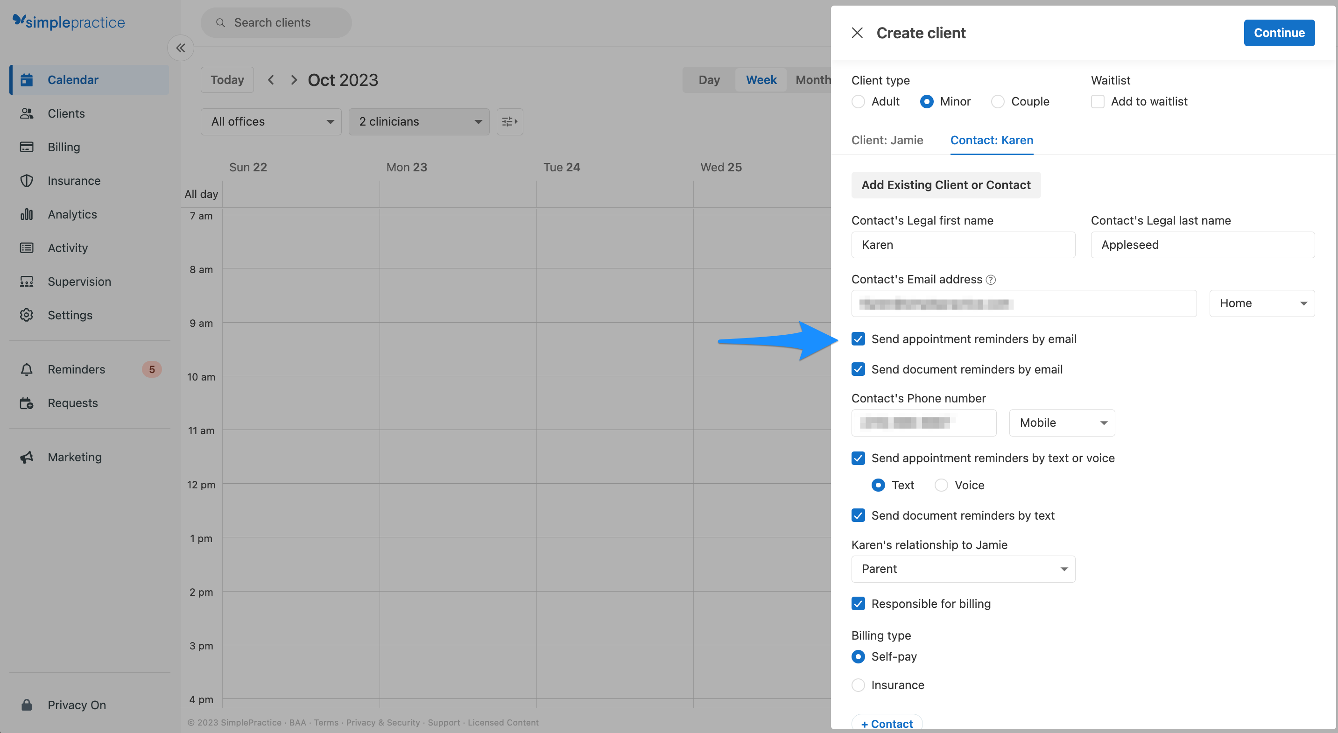Screen dimensions: 1338x733
Task: Enable Add to waitlist
Action: pyautogui.click(x=1098, y=101)
